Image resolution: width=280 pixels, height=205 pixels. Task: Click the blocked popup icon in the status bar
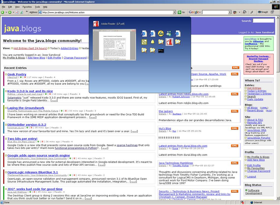pos(242,203)
